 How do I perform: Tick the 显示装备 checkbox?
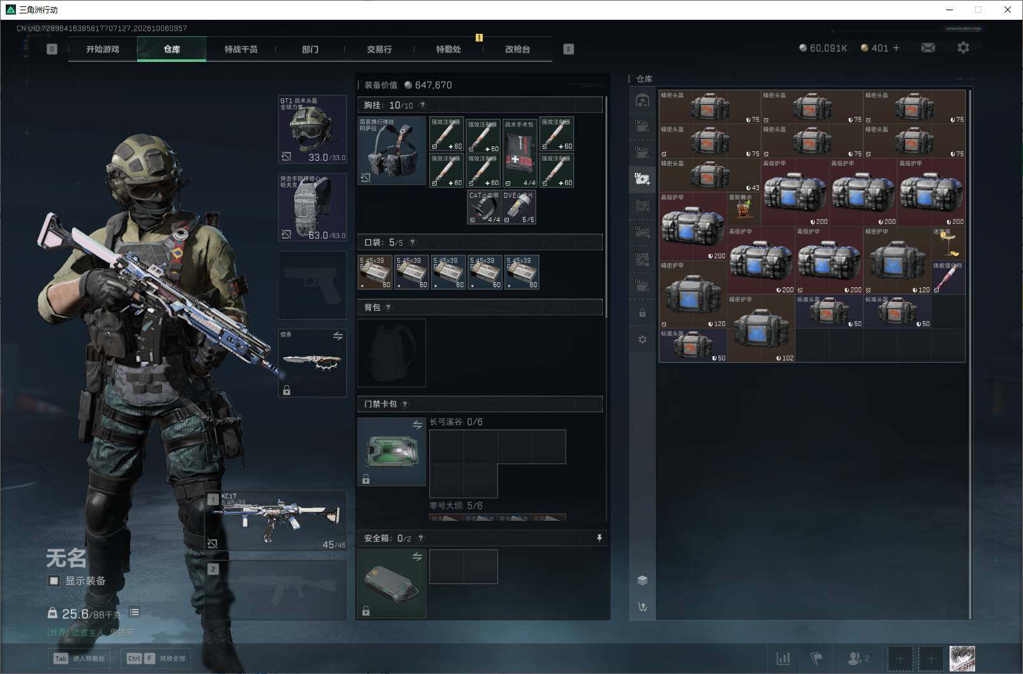click(x=54, y=581)
